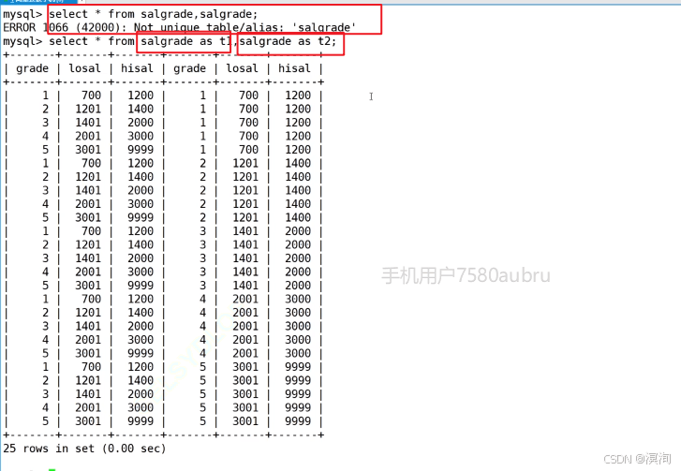The image size is (681, 471).
Task: Click the I-beam text cursor right of table
Action: [x=371, y=96]
